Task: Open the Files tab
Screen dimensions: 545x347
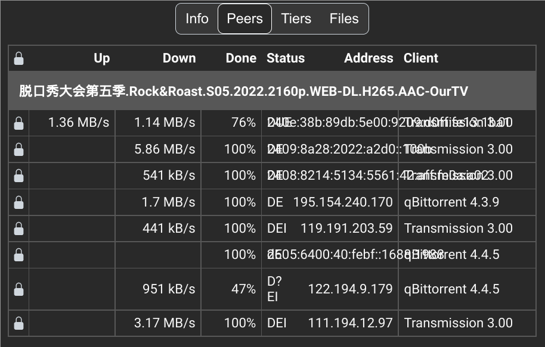Action: [343, 18]
